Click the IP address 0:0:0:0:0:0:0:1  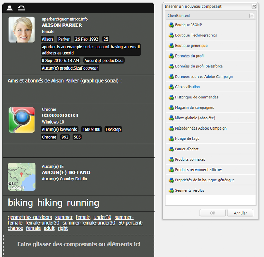(x=60, y=116)
